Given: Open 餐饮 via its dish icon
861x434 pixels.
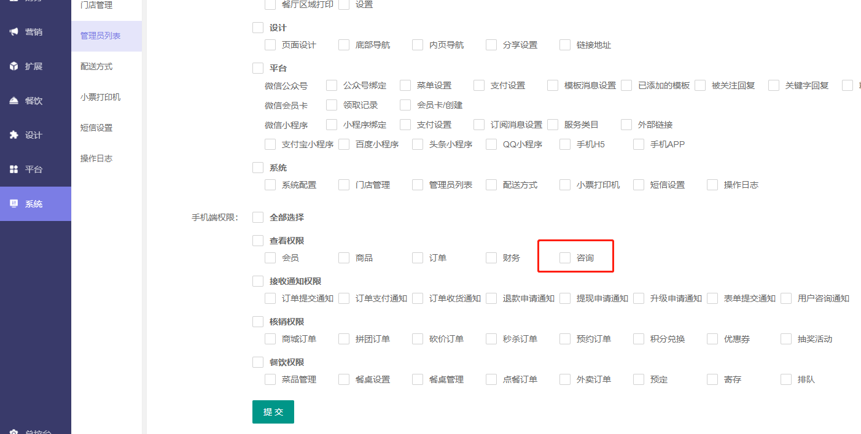Looking at the screenshot, I should (x=14, y=101).
